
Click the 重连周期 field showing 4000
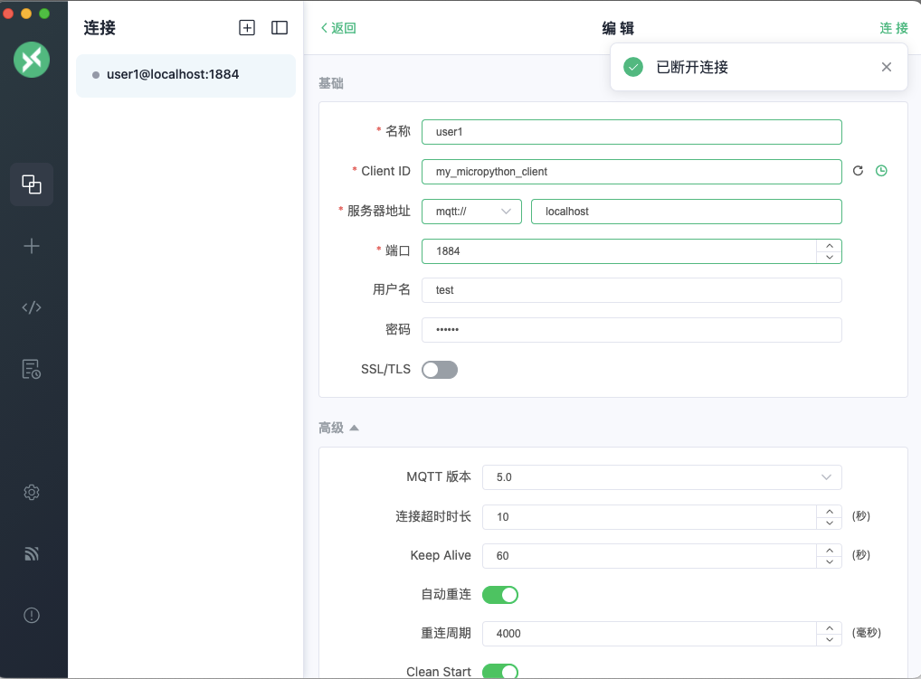click(649, 634)
